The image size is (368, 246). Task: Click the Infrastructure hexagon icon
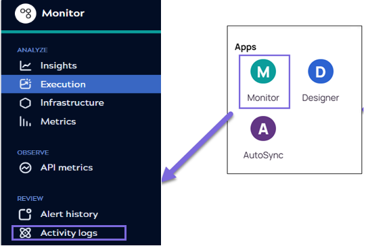tap(25, 103)
